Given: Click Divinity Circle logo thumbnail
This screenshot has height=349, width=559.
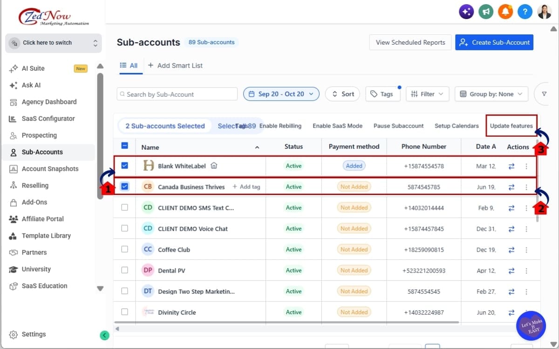Looking at the screenshot, I should click(x=148, y=312).
